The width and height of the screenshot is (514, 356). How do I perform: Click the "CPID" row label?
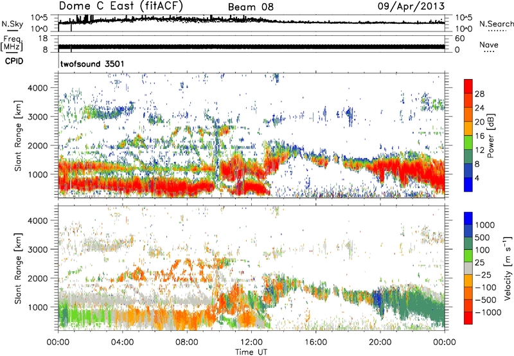(14, 61)
